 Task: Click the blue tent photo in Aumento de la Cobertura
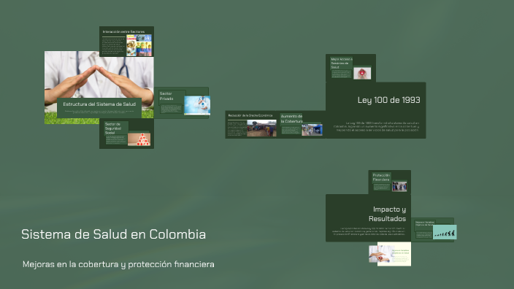click(x=312, y=129)
